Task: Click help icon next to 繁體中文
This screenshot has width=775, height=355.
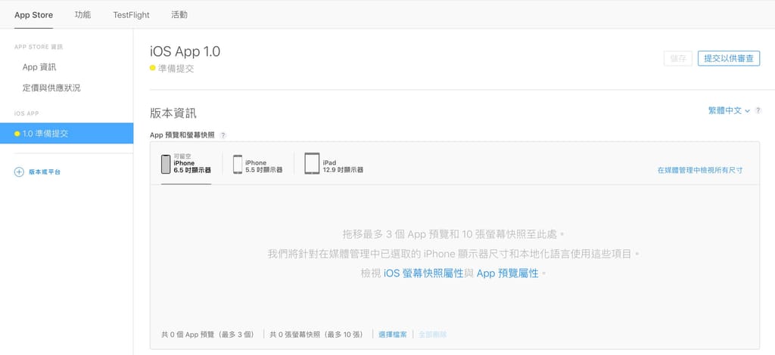Action: click(758, 111)
